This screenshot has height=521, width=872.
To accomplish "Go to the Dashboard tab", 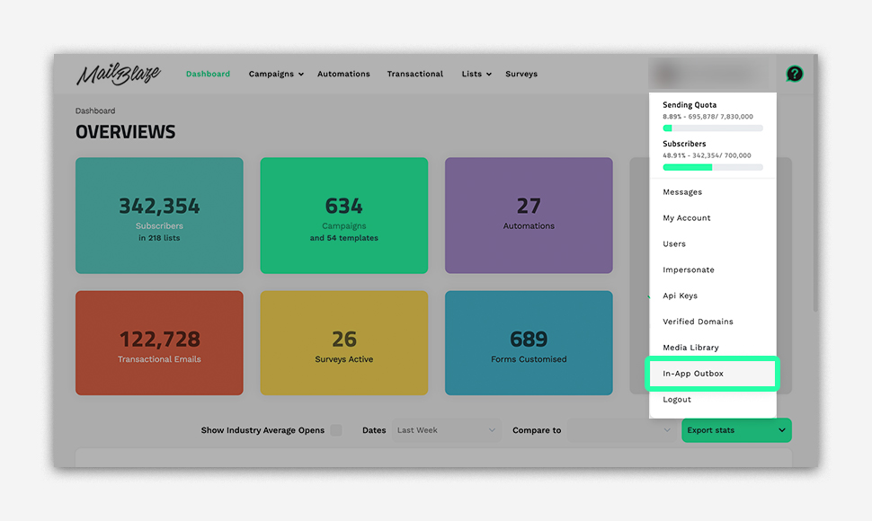I will coord(208,75).
